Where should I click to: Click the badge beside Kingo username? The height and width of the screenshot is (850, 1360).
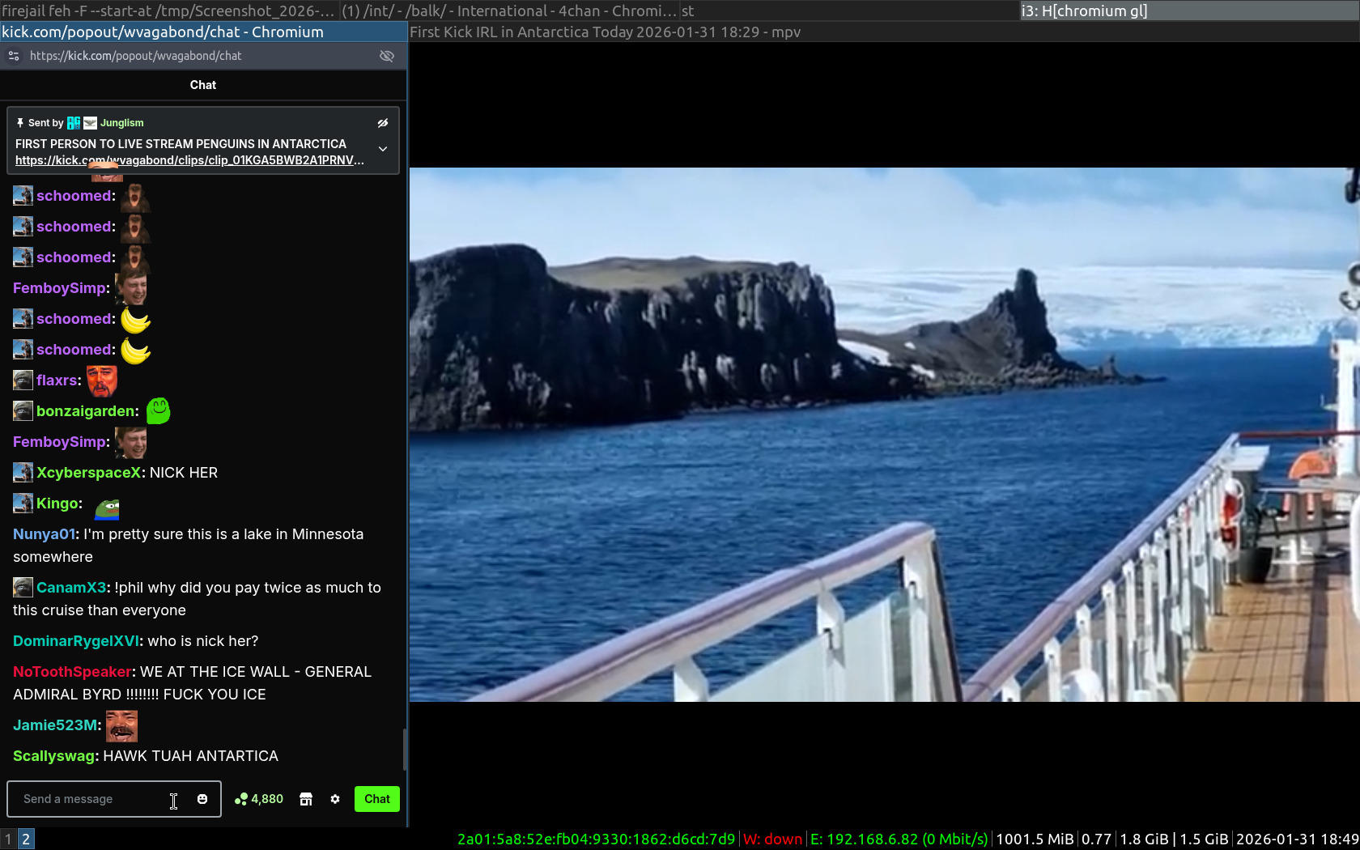pyautogui.click(x=23, y=504)
